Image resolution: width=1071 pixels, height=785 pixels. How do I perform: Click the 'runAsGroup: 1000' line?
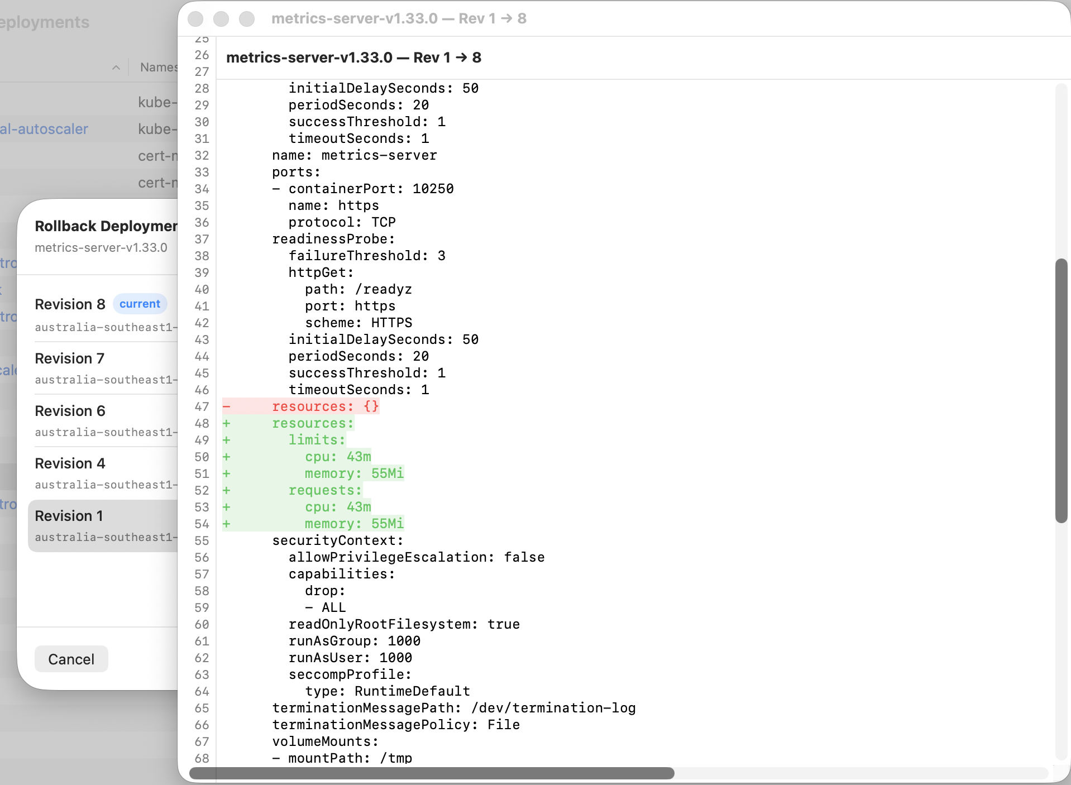tap(354, 641)
